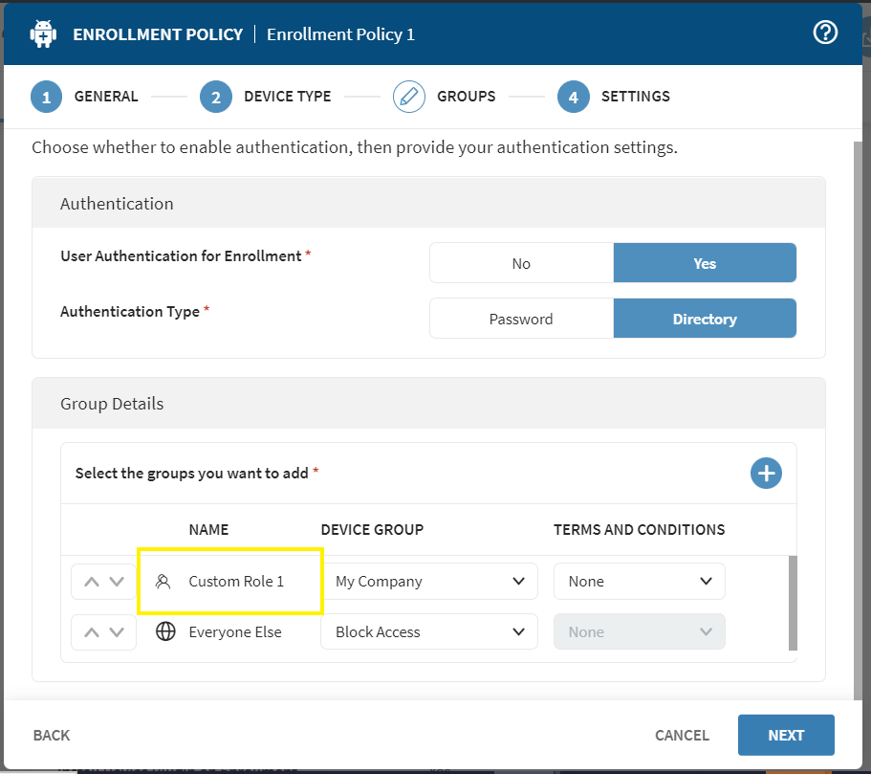The image size is (871, 774).
Task: Open the help question mark icon
Action: (x=824, y=33)
